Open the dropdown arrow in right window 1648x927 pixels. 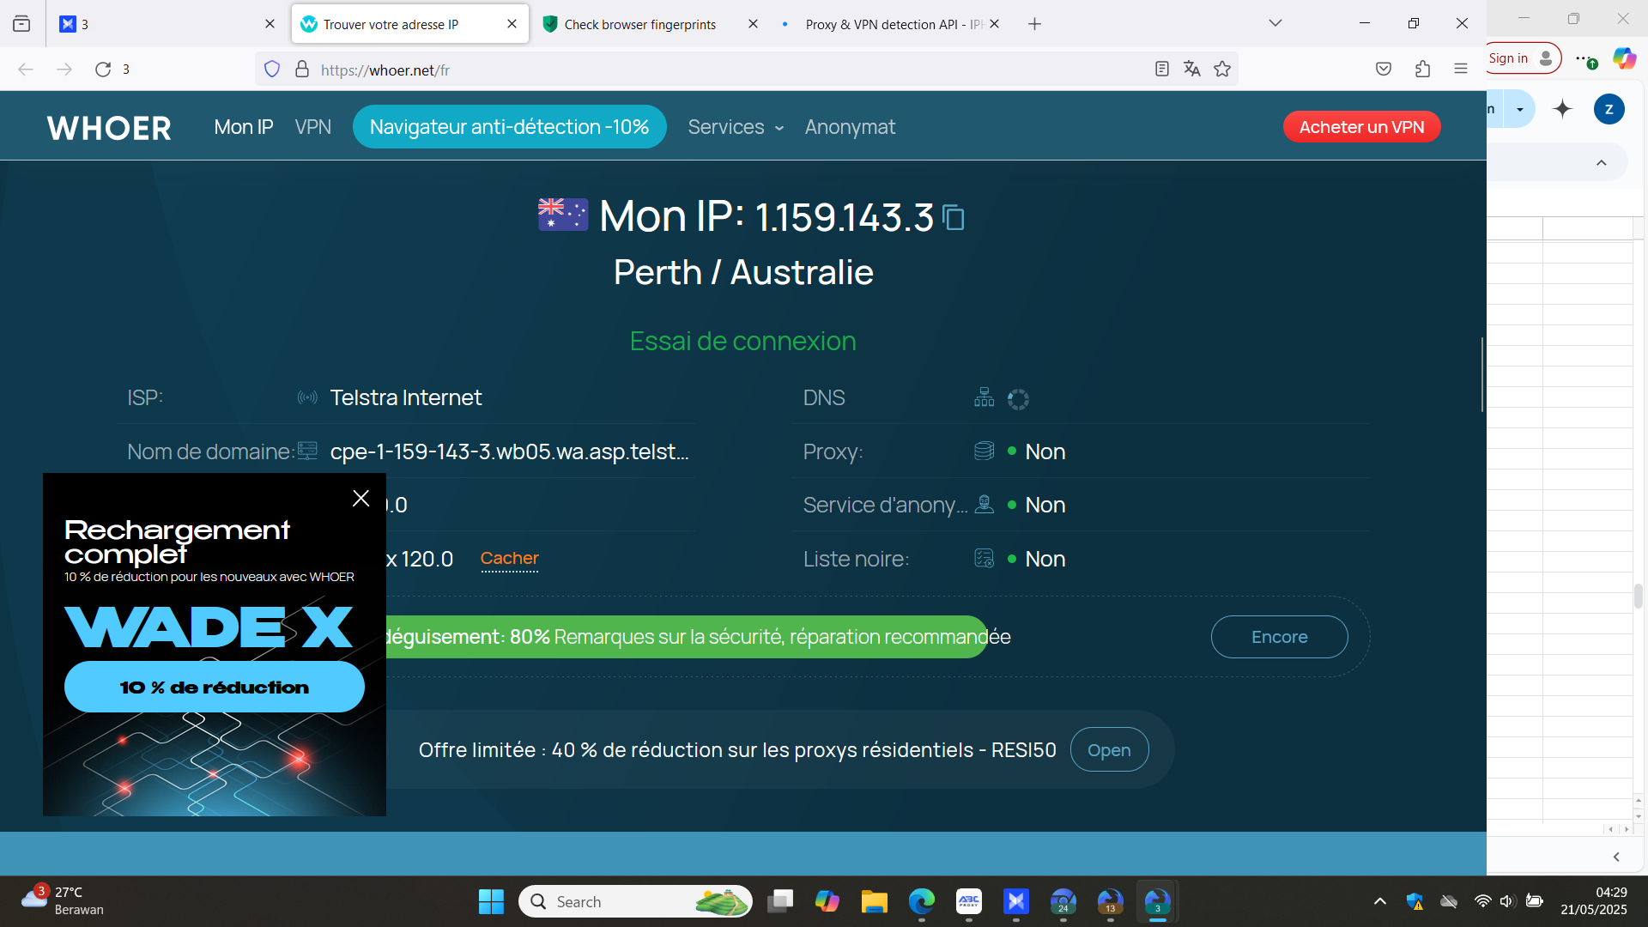click(1520, 110)
